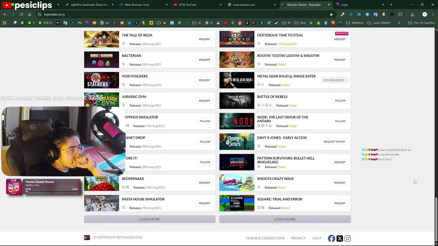Open the Extensions puzzle icon
This screenshot has width=438, height=246.
(400, 14)
